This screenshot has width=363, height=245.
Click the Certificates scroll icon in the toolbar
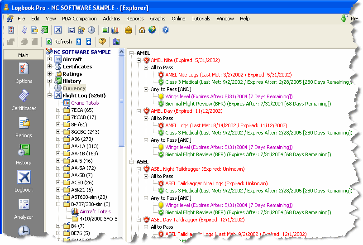click(x=24, y=30)
